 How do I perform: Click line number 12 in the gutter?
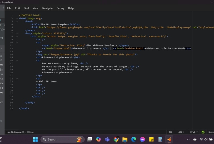click(x=11, y=49)
